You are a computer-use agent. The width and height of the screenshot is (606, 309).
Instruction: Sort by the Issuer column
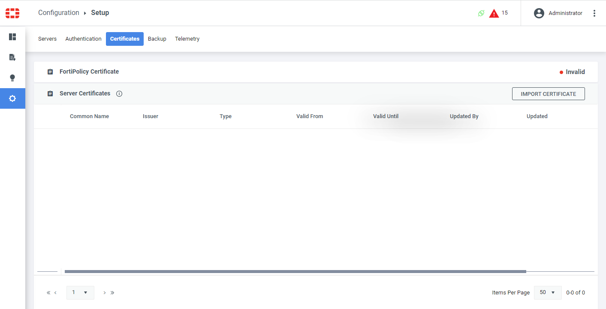point(151,116)
